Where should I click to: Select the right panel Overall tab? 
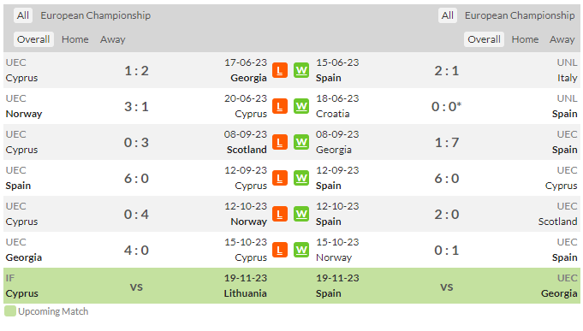pyautogui.click(x=484, y=39)
